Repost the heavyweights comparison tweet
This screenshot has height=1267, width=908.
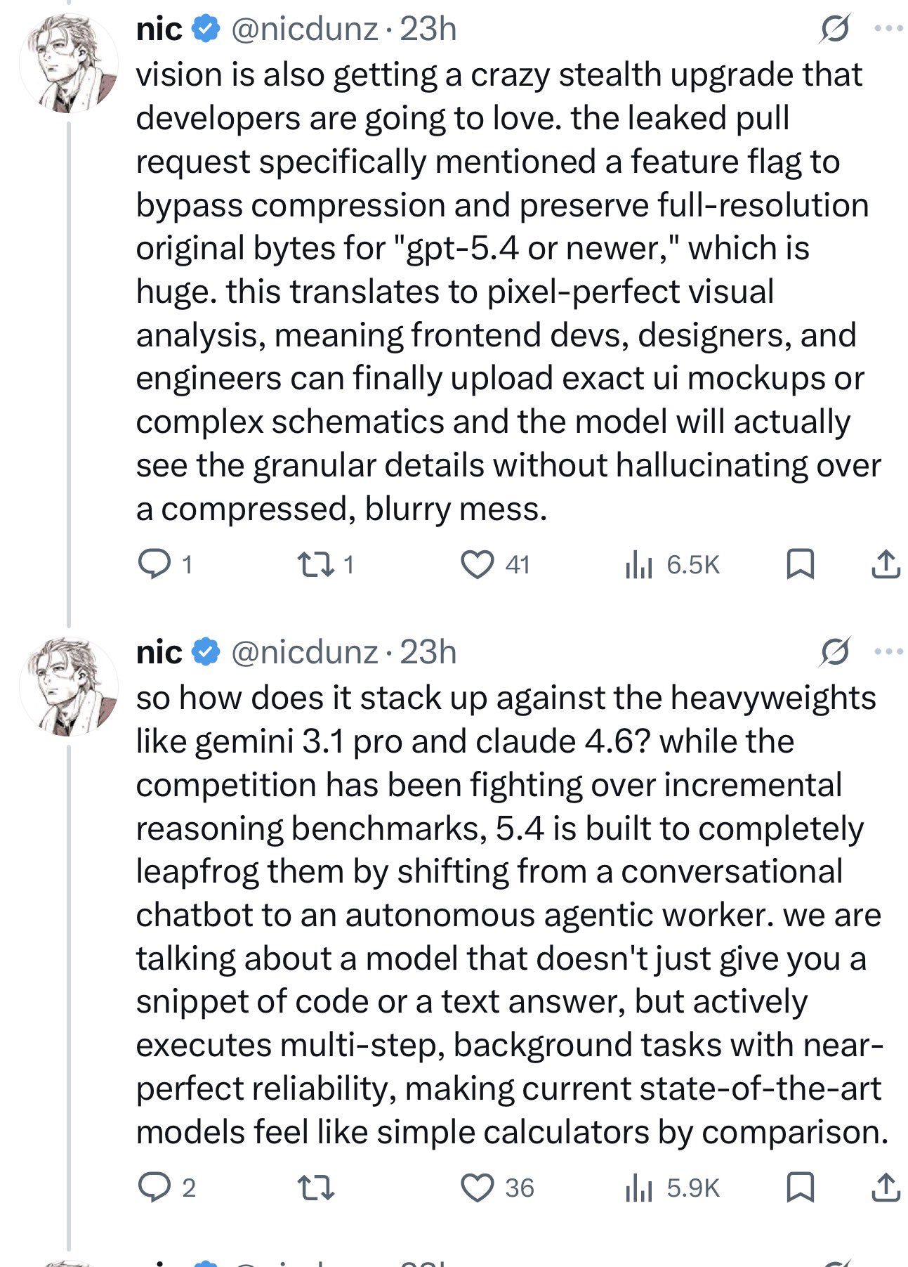[x=315, y=1188]
